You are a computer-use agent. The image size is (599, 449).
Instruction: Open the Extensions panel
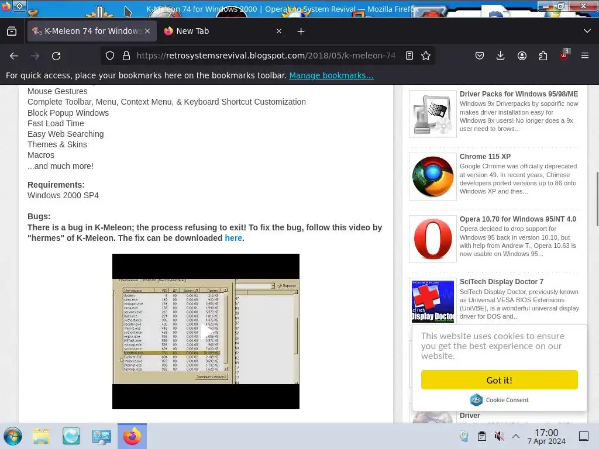point(543,56)
